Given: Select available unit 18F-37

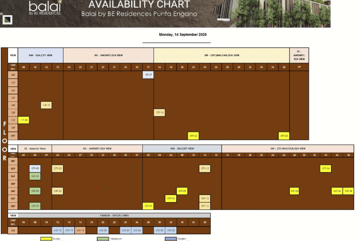Looking at the screenshot, I should click(x=148, y=75).
